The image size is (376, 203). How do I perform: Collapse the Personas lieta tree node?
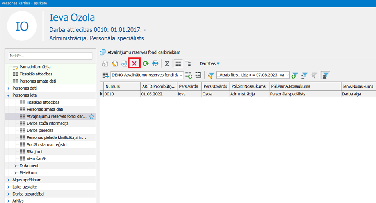click(x=9, y=95)
